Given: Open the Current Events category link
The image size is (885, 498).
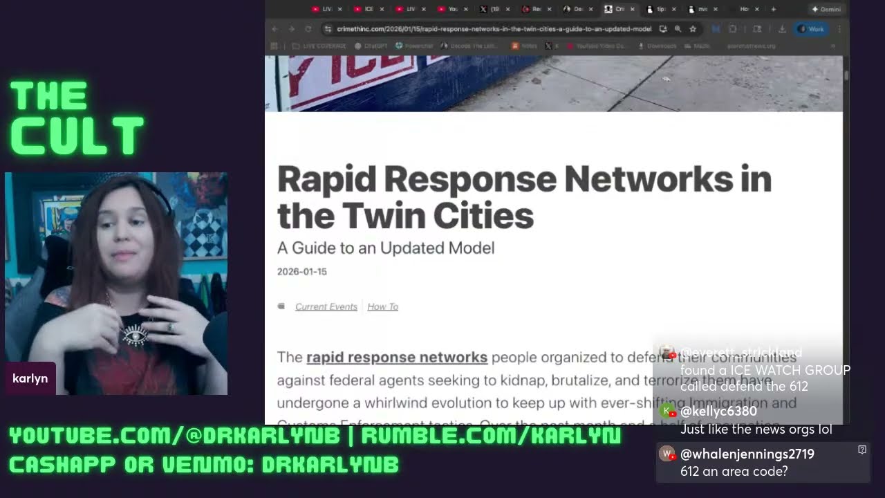Looking at the screenshot, I should [326, 306].
